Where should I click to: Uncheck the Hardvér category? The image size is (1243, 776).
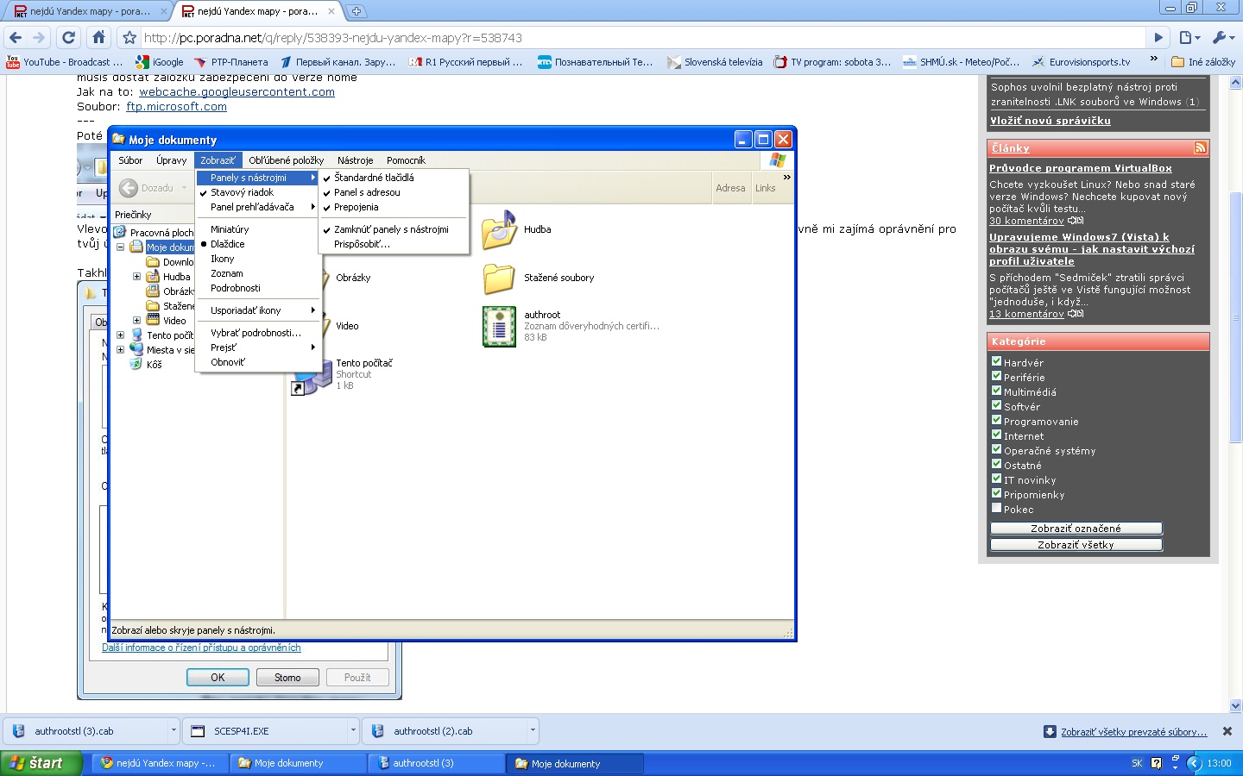(996, 362)
